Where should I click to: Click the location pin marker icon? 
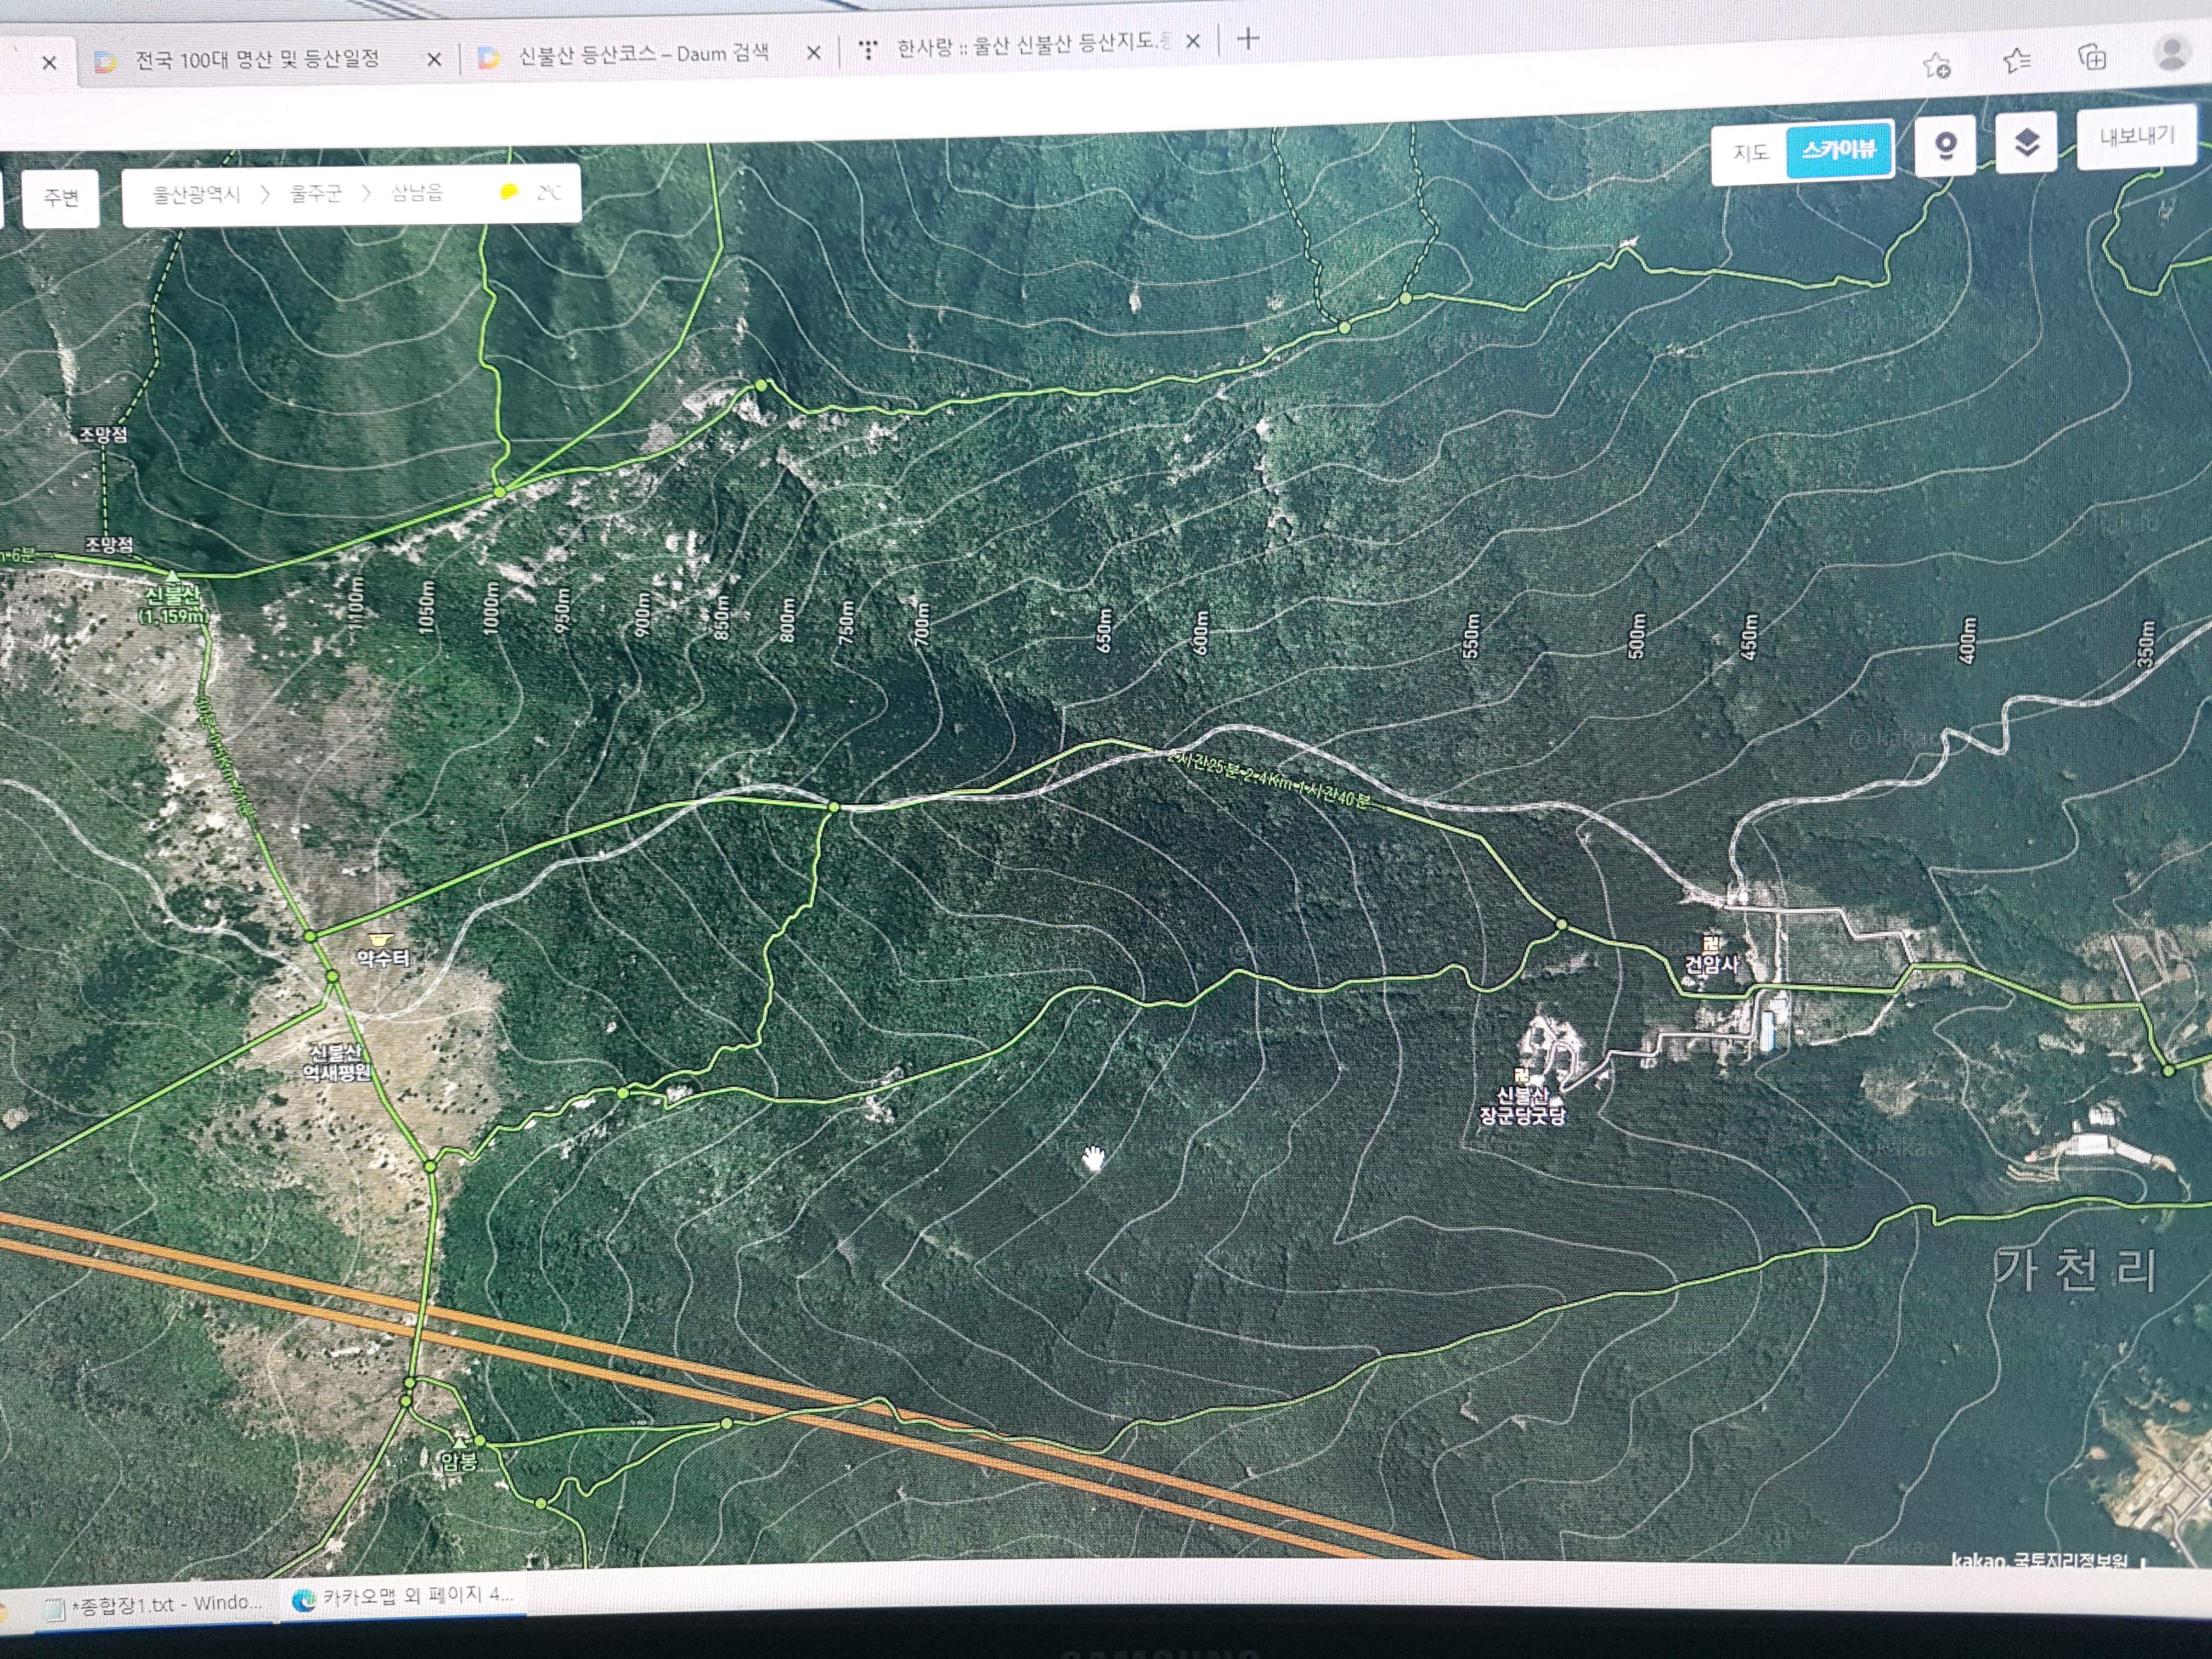click(x=1944, y=147)
